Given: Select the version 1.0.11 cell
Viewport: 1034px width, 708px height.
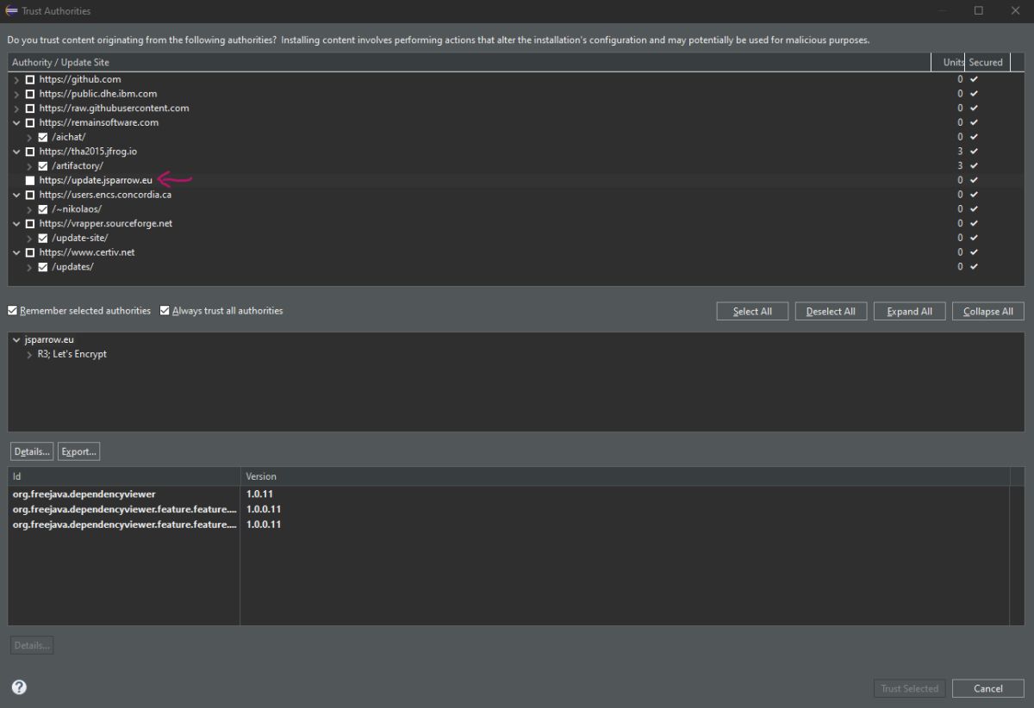Looking at the screenshot, I should click(259, 494).
